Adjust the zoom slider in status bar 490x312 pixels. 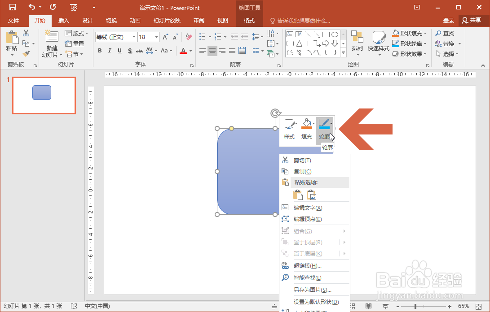(415, 306)
